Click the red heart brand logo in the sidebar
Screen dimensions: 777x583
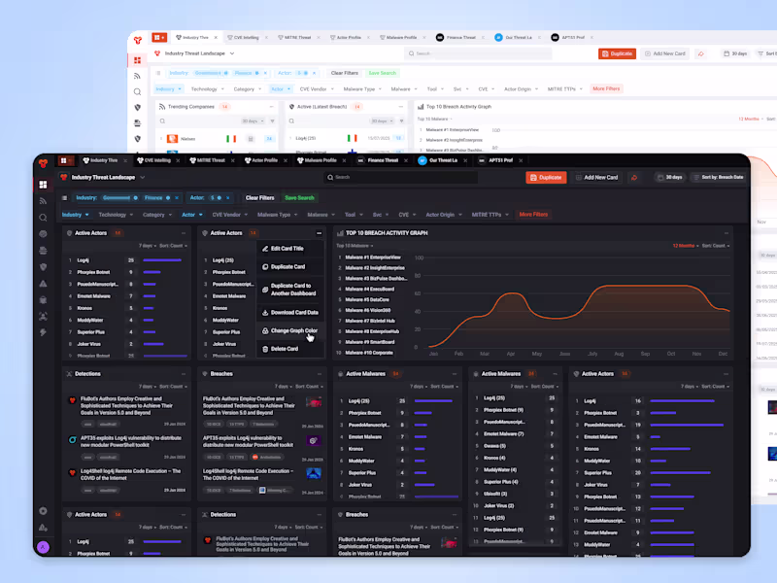43,162
